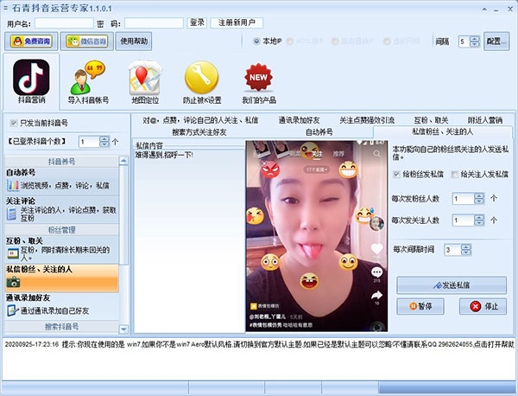Toggle 只发当前抖音号 checkbox
The height and width of the screenshot is (396, 518).
pyautogui.click(x=13, y=123)
